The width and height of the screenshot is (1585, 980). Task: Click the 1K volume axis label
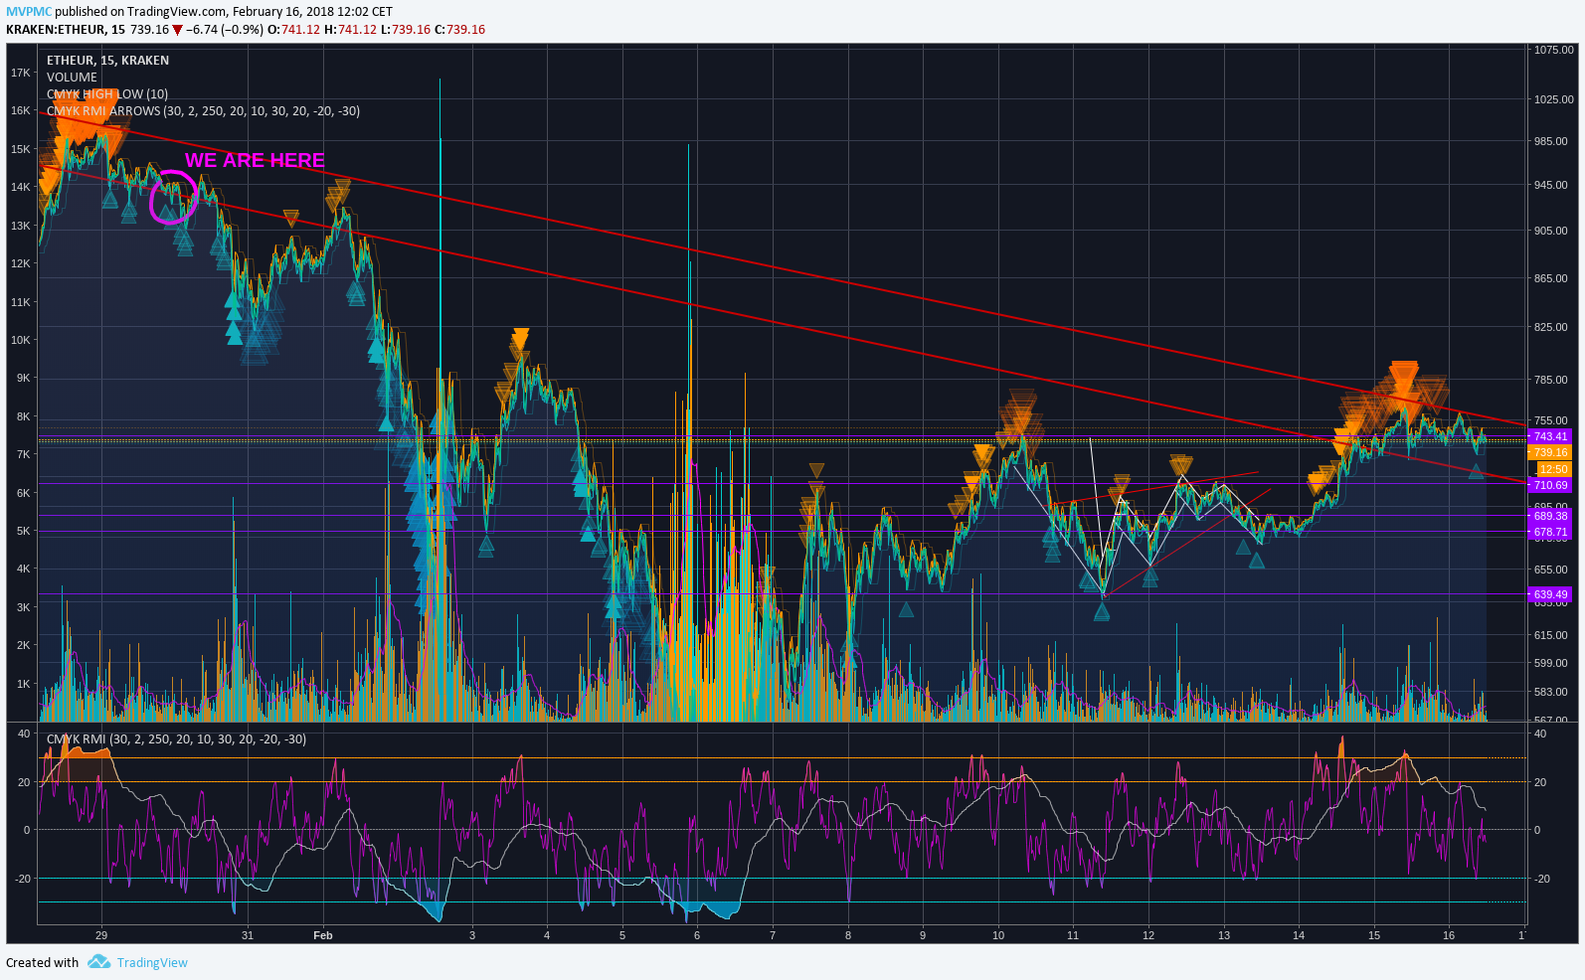click(21, 684)
